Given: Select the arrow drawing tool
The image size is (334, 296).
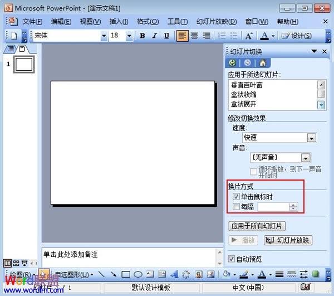Looking at the screenshot, I should coord(114,274).
